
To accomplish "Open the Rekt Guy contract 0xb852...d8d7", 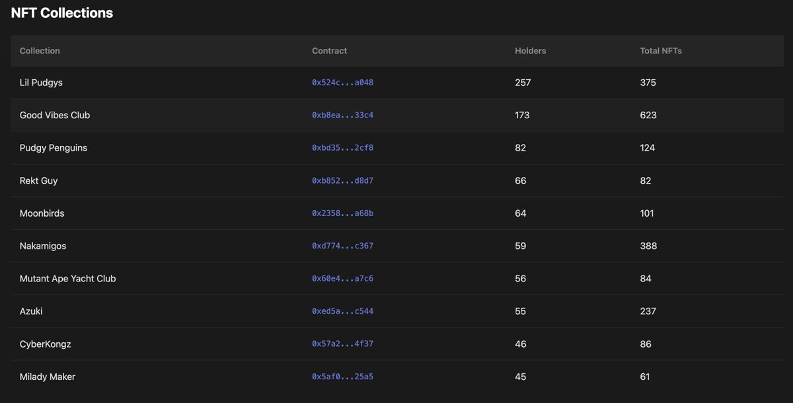I will [x=343, y=180].
